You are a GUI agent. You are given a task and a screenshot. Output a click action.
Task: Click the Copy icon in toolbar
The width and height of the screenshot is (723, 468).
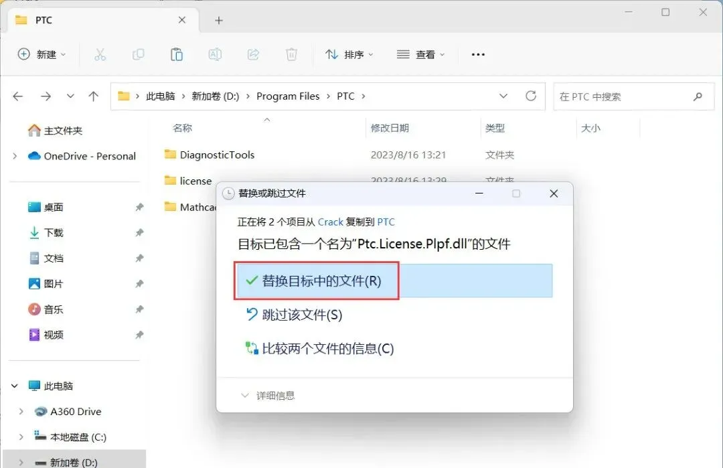click(139, 54)
